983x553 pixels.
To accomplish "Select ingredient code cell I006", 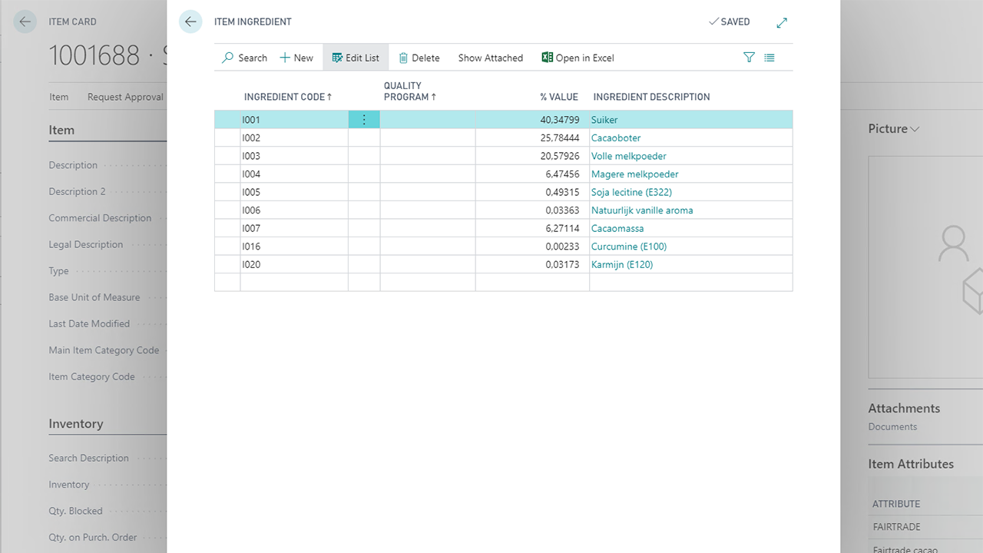I will pyautogui.click(x=294, y=210).
